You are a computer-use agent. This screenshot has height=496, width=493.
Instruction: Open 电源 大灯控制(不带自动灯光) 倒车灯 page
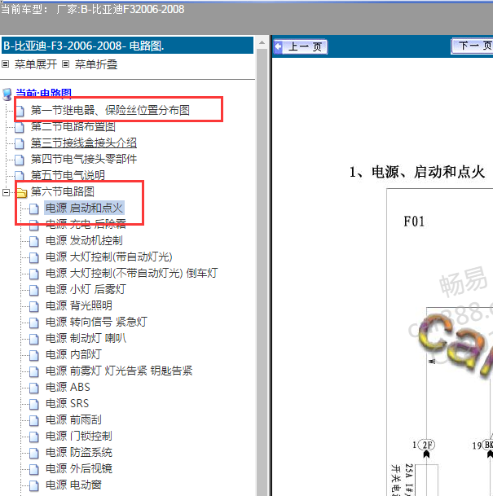(x=132, y=273)
